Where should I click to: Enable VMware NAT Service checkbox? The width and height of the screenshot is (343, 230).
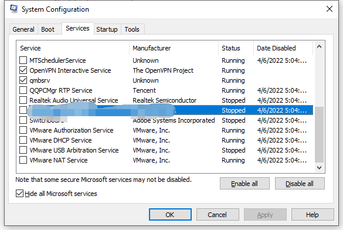23,160
